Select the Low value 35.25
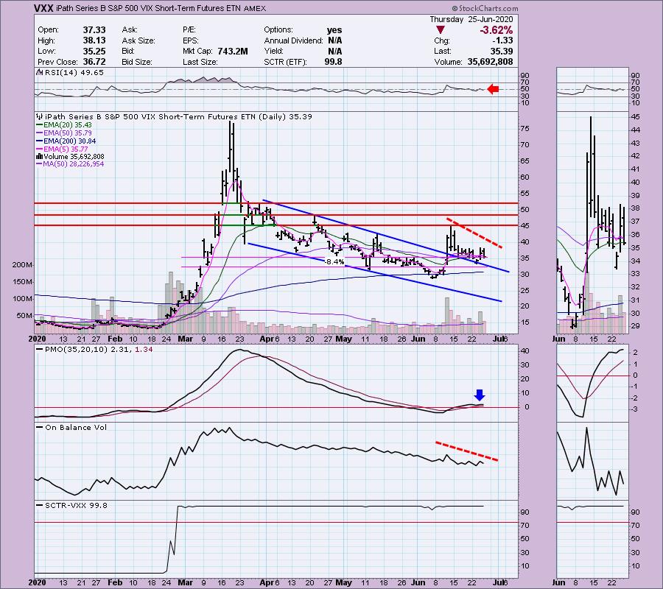 (x=94, y=51)
